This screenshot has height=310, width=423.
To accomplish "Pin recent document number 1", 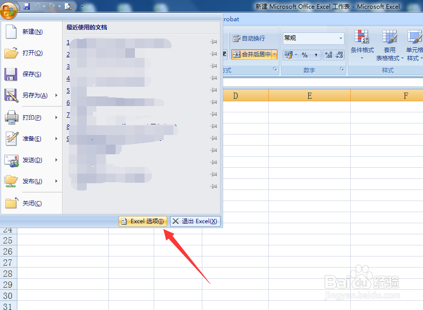I will (x=213, y=42).
